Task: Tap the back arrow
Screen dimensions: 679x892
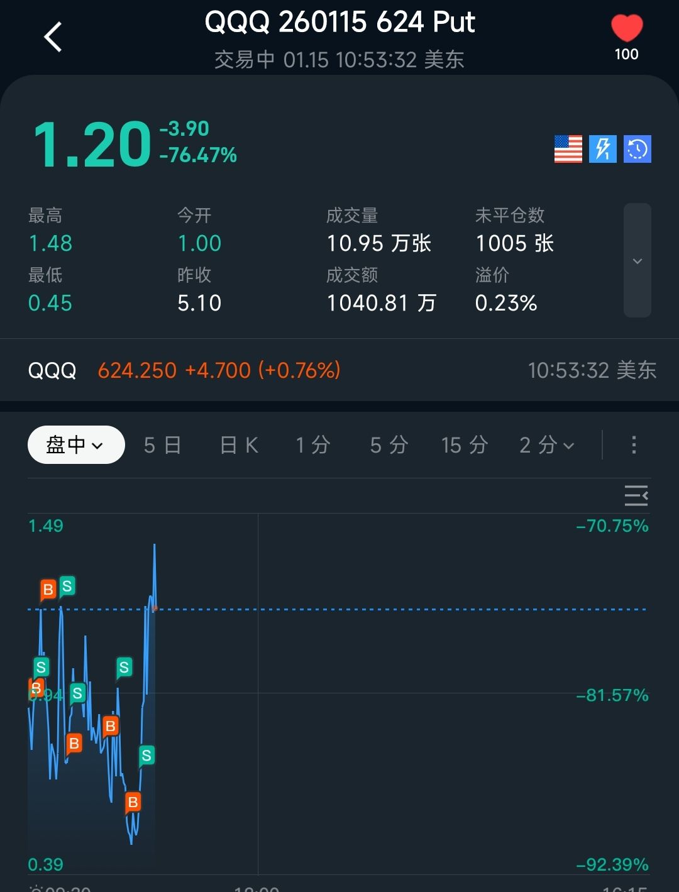Action: pyautogui.click(x=53, y=36)
